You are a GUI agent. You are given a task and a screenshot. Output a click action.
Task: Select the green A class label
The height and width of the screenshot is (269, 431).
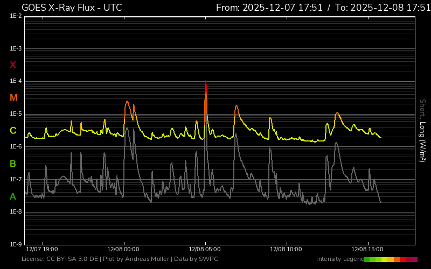click(13, 196)
